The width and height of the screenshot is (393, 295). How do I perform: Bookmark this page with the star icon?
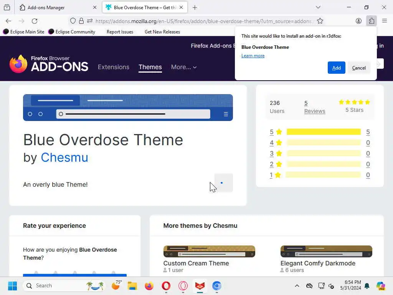[x=320, y=21]
